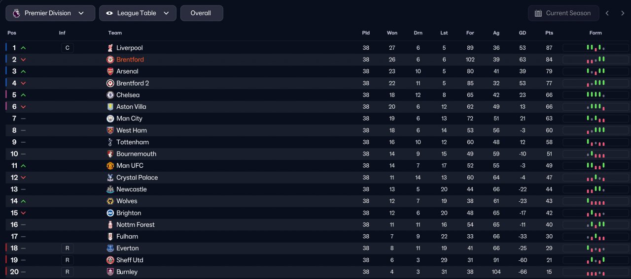Click the Overall filter button

(x=201, y=13)
